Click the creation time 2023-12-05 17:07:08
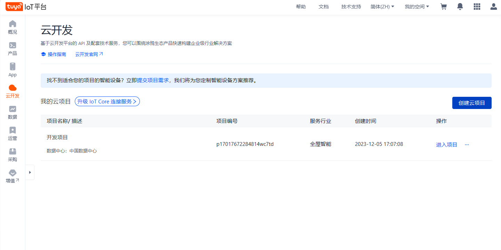Viewport: 501px width, 250px height. (379, 144)
